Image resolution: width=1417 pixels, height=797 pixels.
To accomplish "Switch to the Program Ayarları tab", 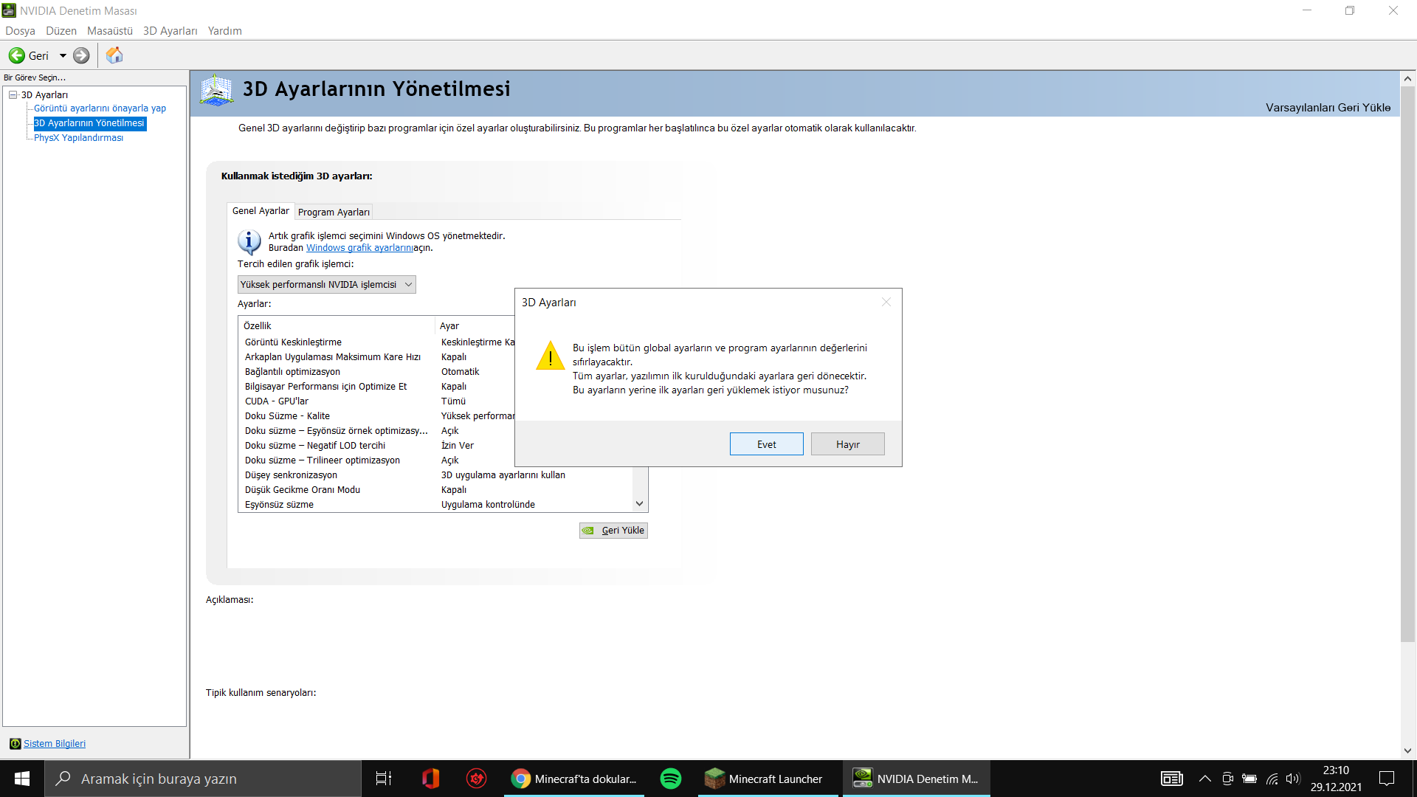I will (334, 213).
